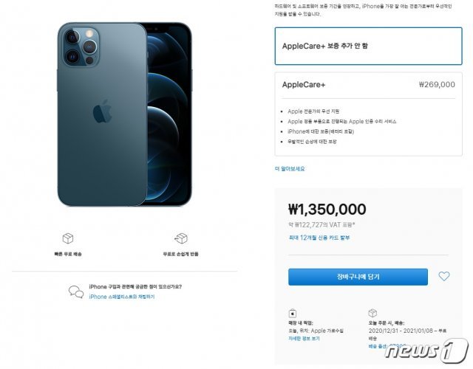Viewport: 473px width, 369px height.
Task: Click the free shipping box icon
Action: pos(67,238)
